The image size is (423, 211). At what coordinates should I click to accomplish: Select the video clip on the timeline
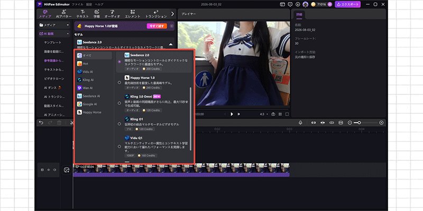181,170
